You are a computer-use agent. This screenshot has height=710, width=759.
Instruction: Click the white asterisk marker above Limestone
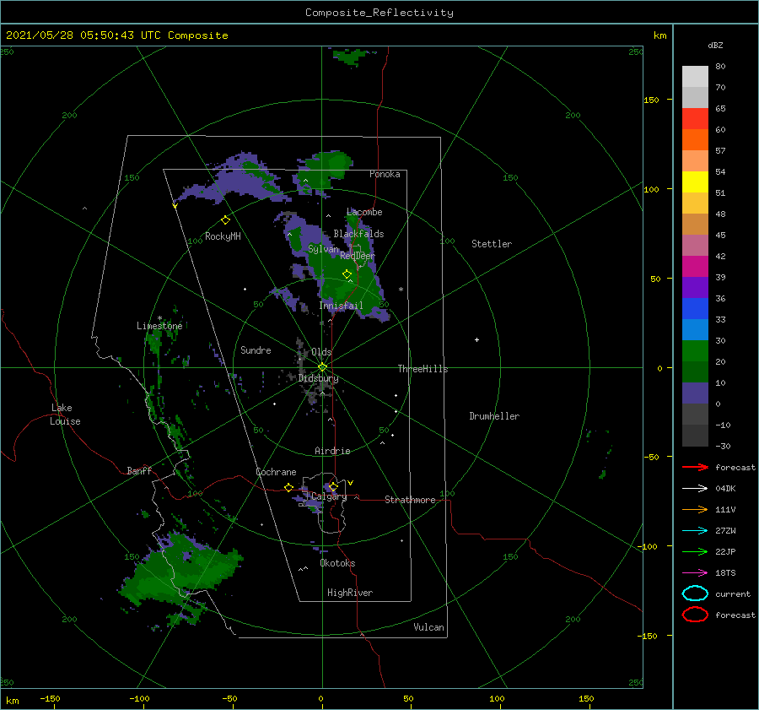[x=159, y=318]
